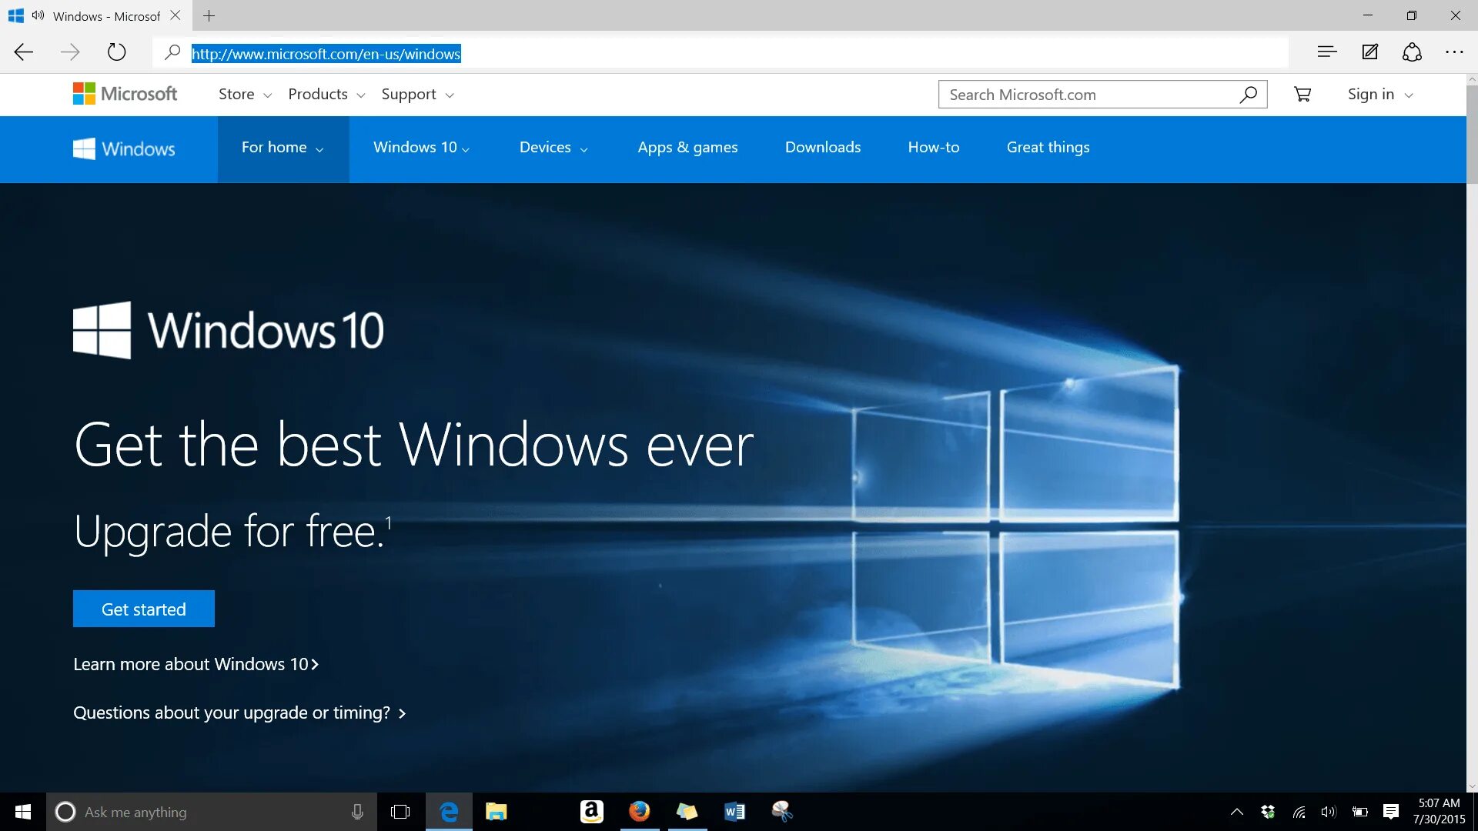The image size is (1478, 831).
Task: Refresh the current page
Action: point(116,52)
